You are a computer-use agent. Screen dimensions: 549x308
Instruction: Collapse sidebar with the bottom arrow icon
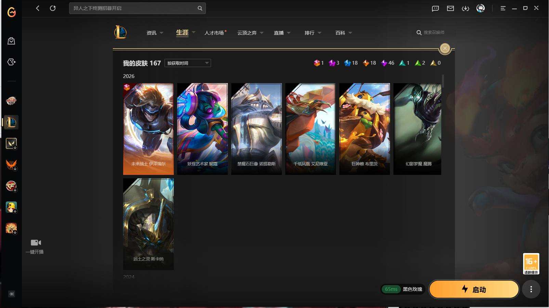[x=11, y=294]
